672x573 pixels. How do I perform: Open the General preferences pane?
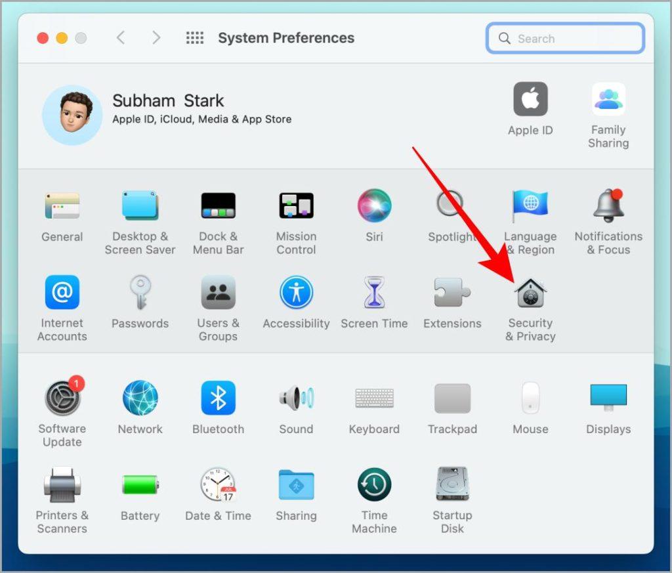[62, 205]
